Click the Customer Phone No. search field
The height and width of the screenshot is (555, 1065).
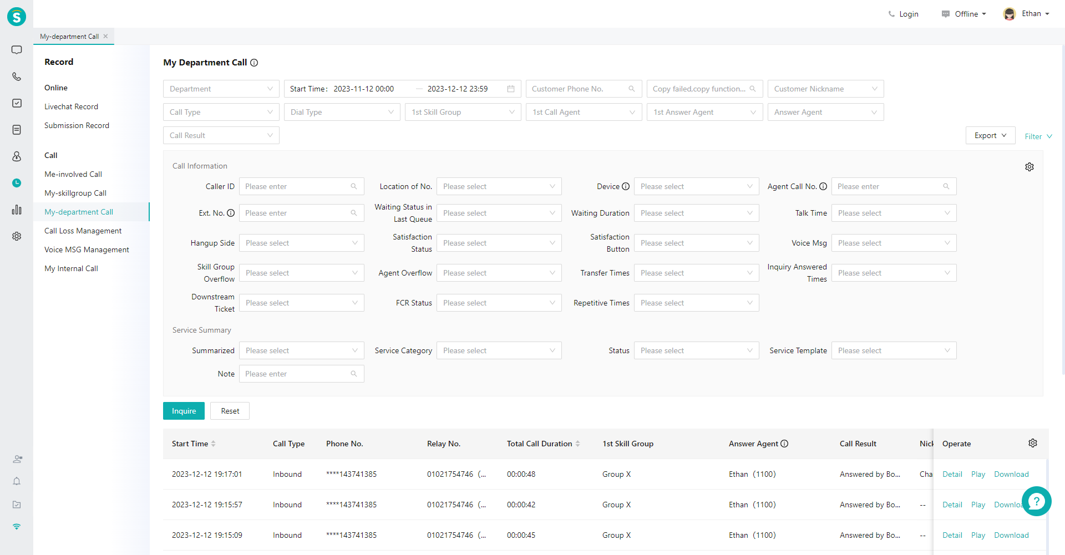584,89
